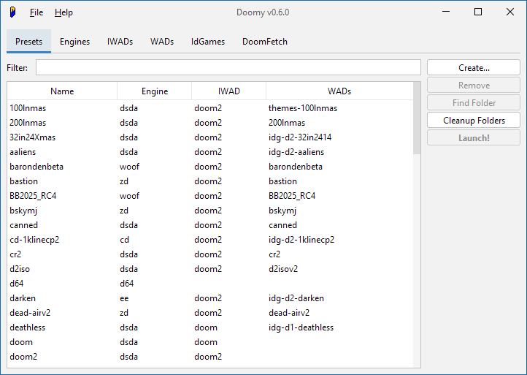Switch to the Engines tab
Viewport: 527px width, 375px height.
pos(74,42)
